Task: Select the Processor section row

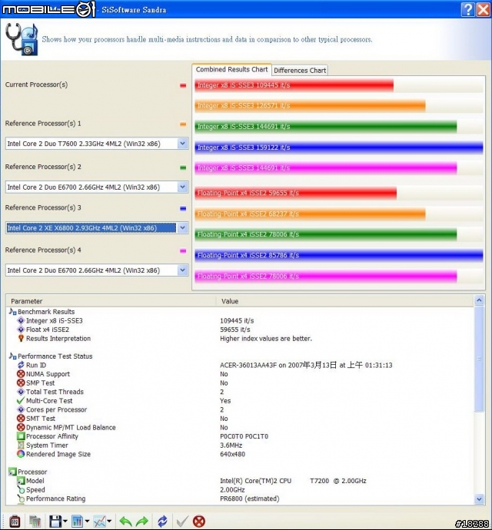Action: [x=241, y=472]
